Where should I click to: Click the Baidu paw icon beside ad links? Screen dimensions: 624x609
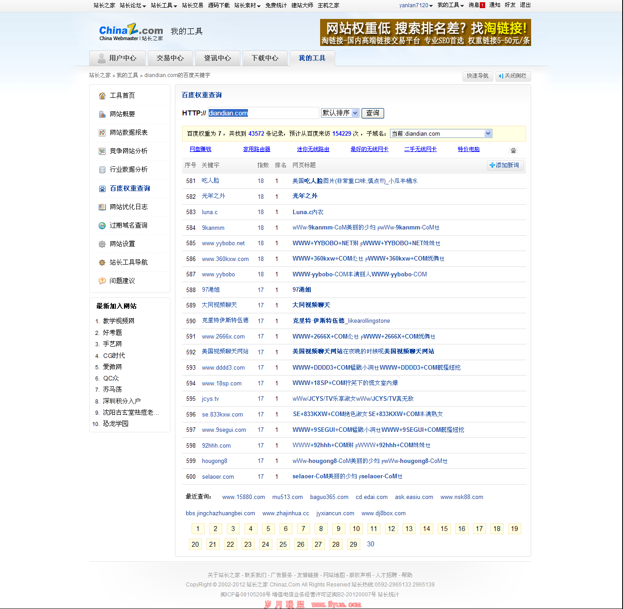click(513, 150)
